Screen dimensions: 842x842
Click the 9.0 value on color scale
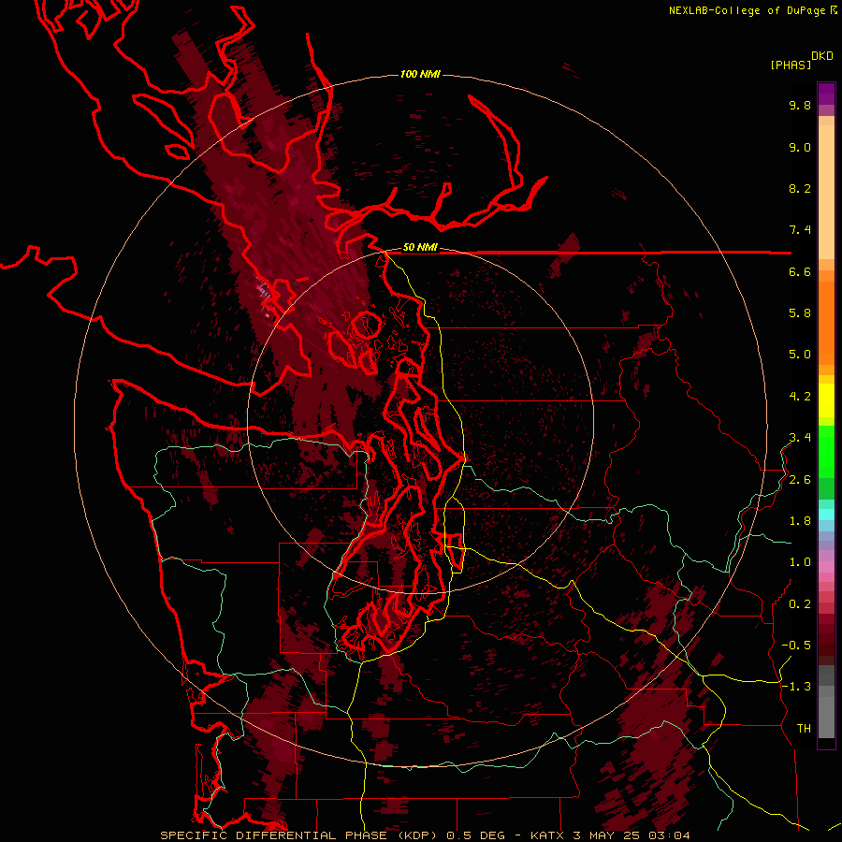click(x=800, y=147)
